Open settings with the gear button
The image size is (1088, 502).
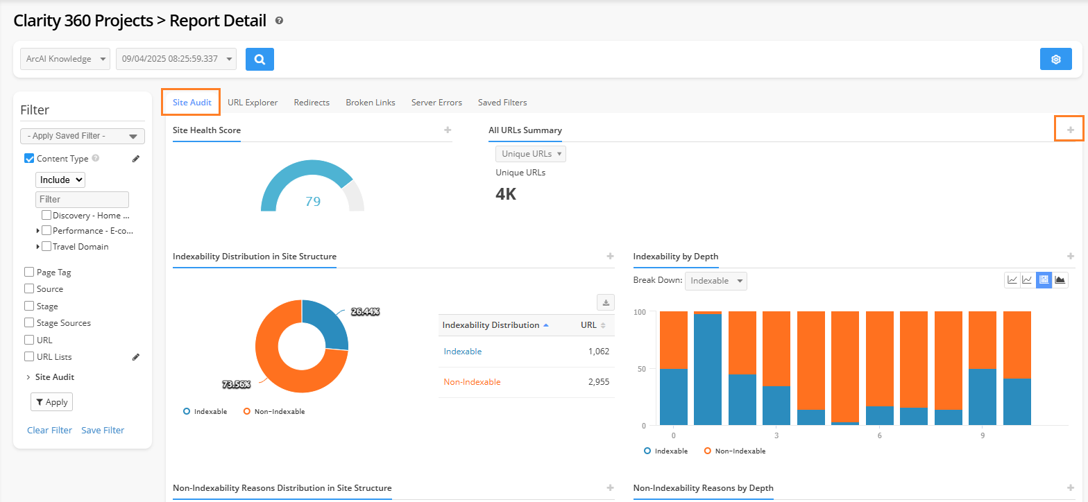pyautogui.click(x=1055, y=60)
